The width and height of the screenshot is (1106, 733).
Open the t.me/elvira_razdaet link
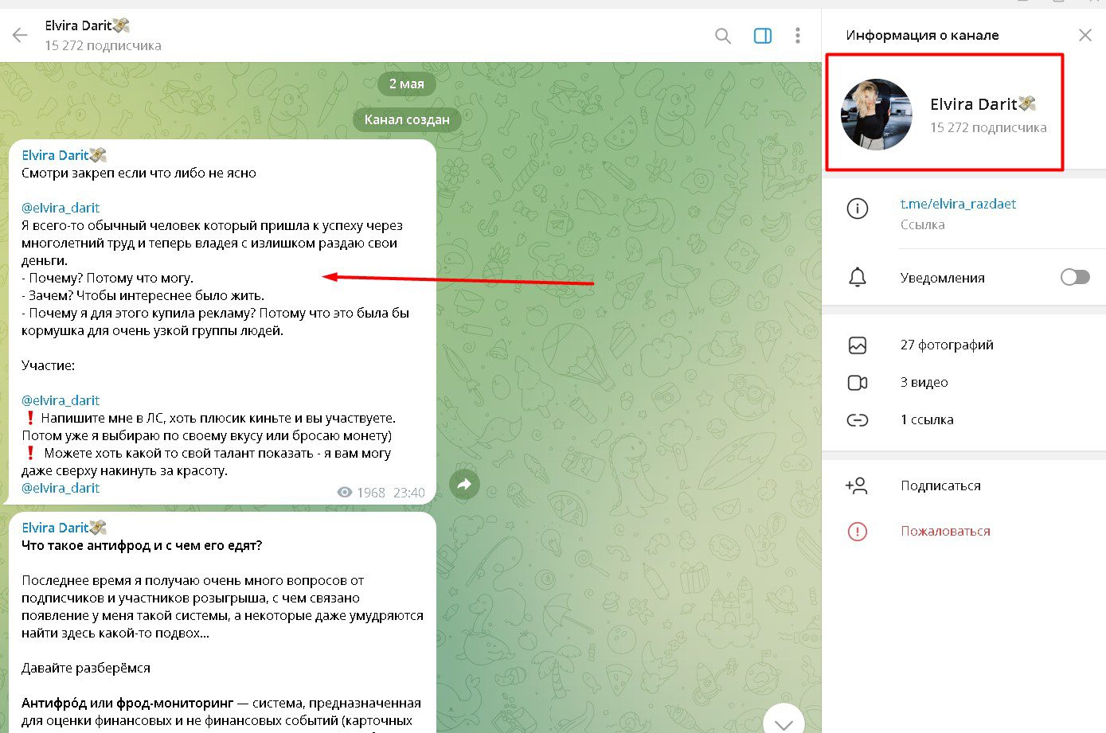(958, 204)
